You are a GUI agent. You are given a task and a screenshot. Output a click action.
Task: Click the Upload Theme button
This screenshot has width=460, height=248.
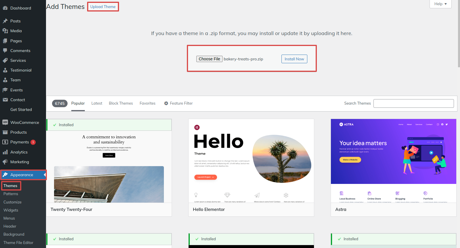[103, 7]
